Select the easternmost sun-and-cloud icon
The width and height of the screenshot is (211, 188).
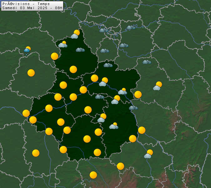(158, 86)
